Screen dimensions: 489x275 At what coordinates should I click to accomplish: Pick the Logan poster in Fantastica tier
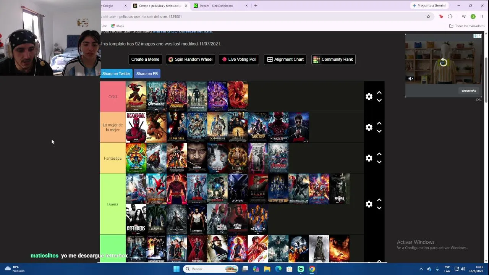(197, 158)
